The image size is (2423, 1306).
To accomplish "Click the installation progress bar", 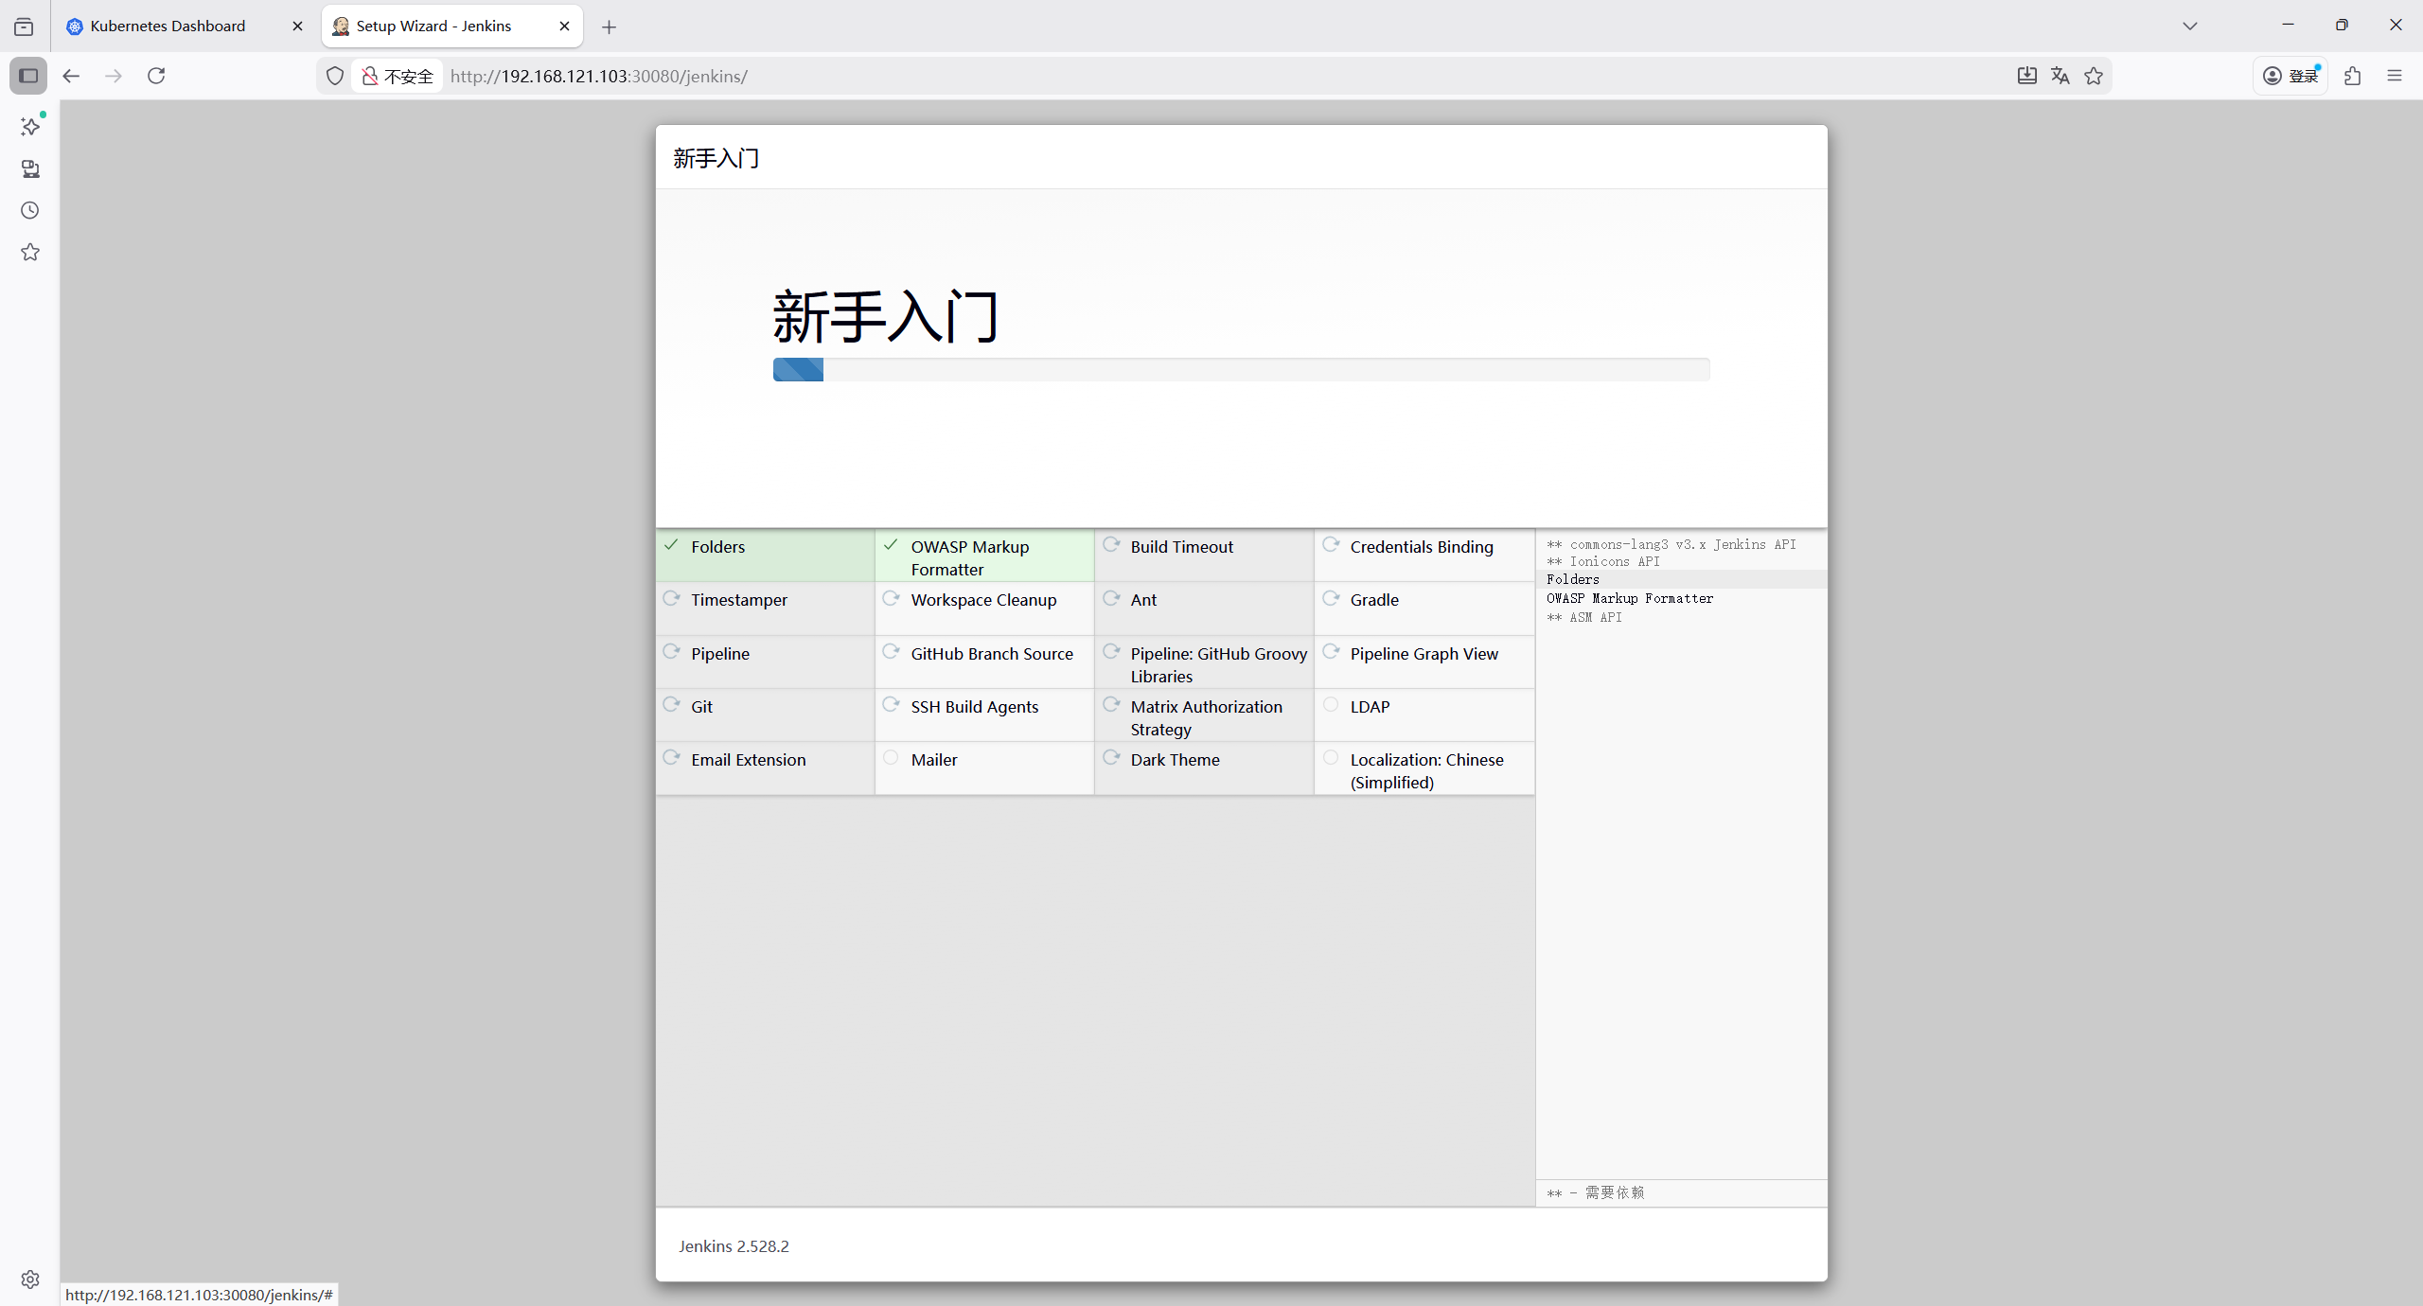I will click(x=1241, y=370).
